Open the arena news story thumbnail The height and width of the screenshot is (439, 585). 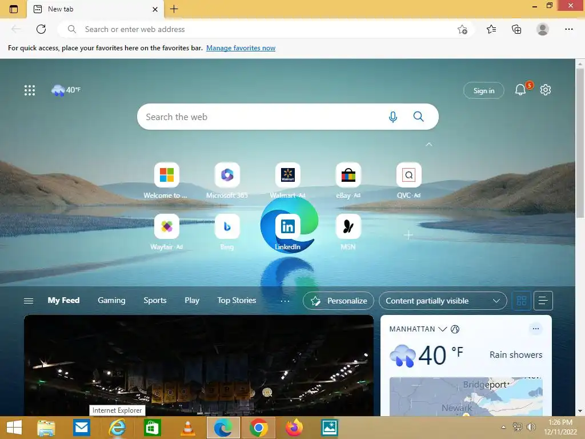point(199,365)
